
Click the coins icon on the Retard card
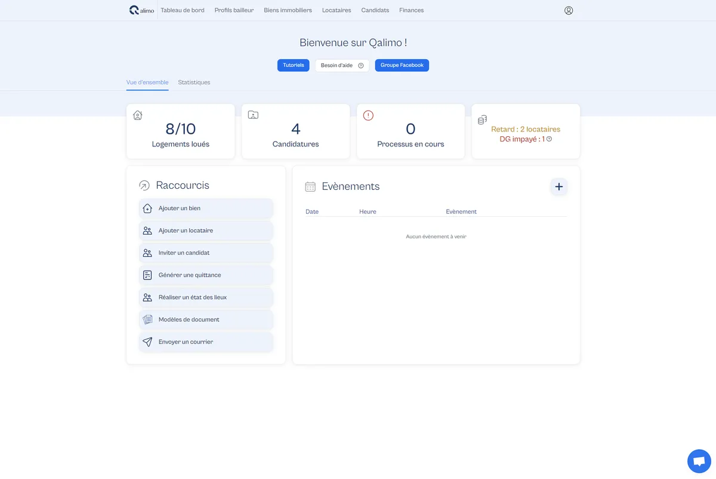[482, 120]
